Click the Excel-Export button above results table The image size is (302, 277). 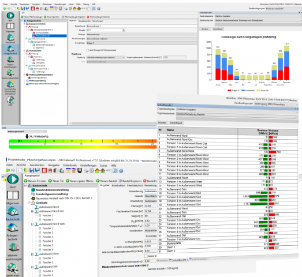(176, 123)
